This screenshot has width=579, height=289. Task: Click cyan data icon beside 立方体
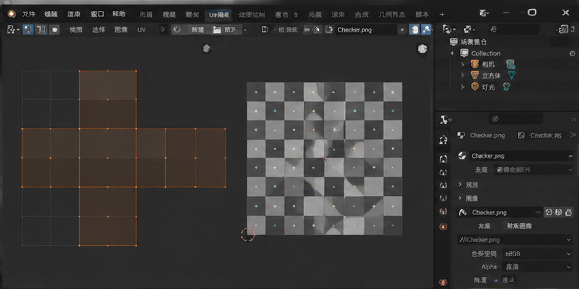click(x=512, y=76)
